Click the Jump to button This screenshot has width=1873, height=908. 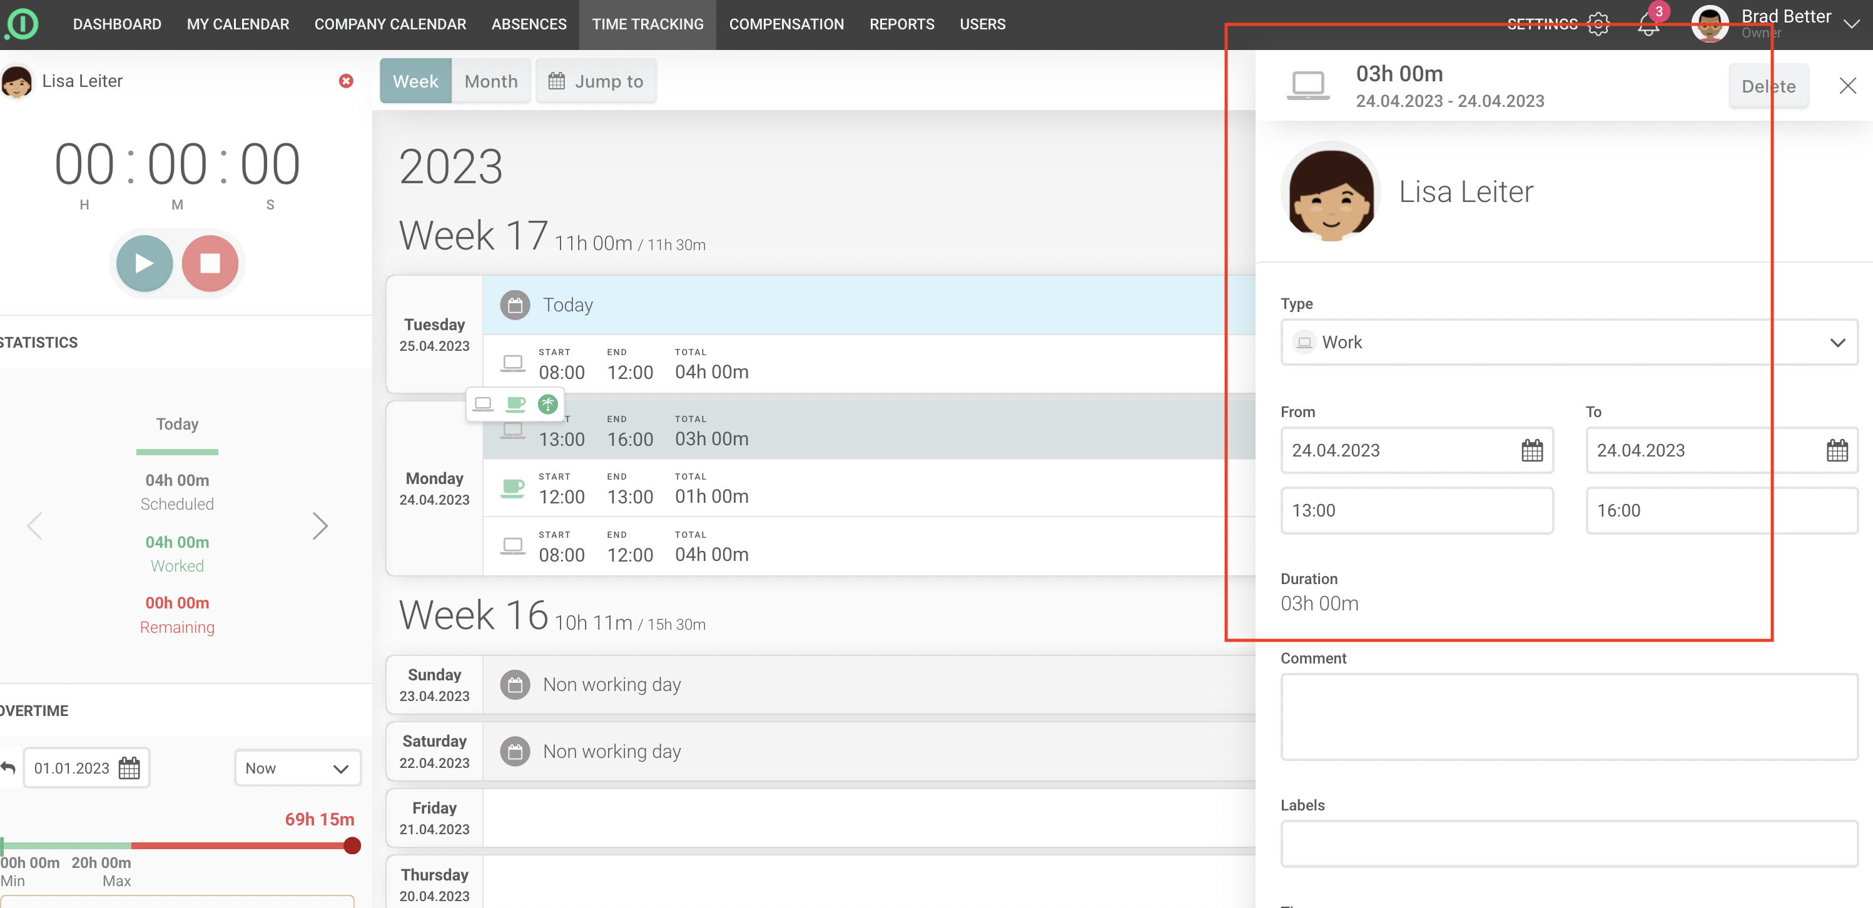point(596,81)
